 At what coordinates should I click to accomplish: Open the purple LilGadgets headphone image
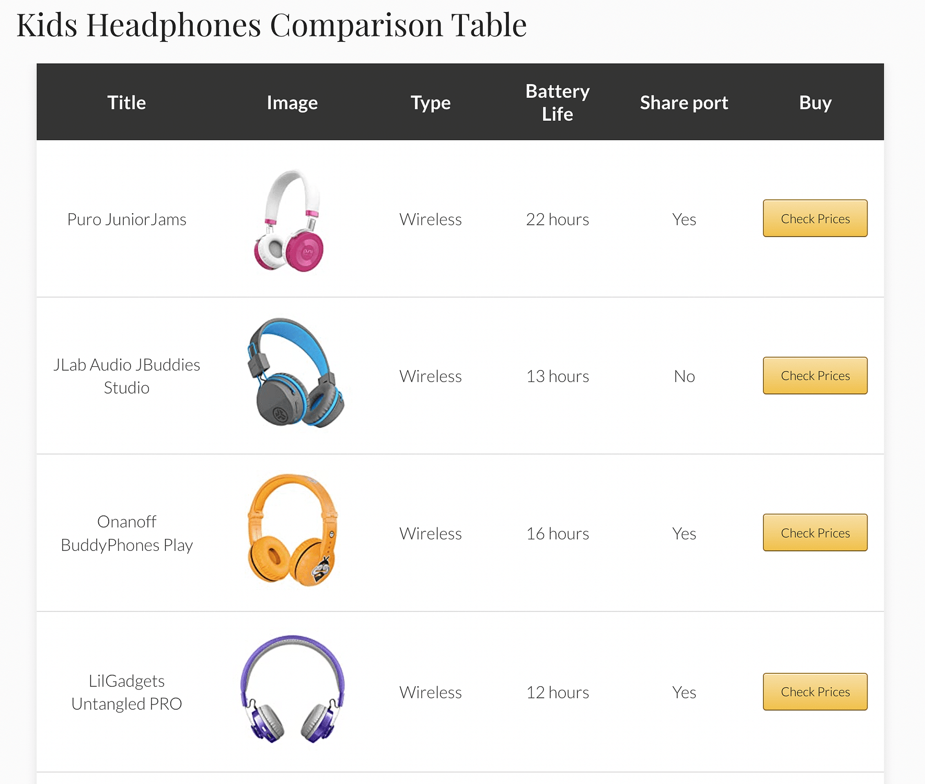pyautogui.click(x=293, y=689)
